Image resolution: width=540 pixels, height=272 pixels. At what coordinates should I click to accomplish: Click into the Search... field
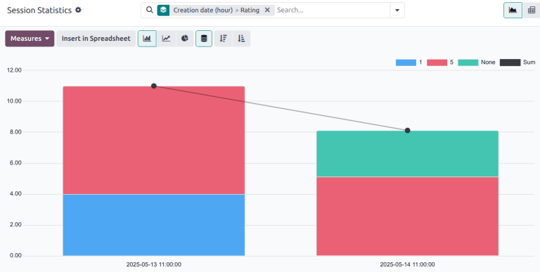click(x=333, y=11)
